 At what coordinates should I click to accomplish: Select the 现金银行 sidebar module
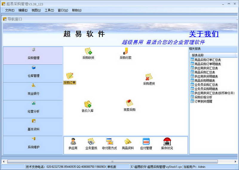[33, 91]
